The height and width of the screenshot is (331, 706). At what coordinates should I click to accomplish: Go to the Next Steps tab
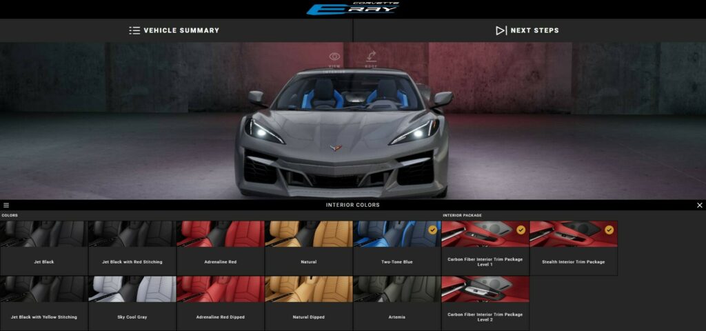pyautogui.click(x=528, y=30)
